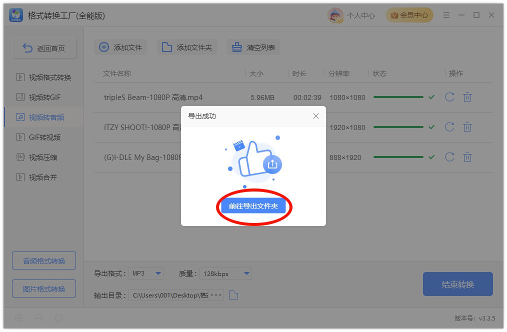Click progress bar of 888×1920 row

(x=398, y=157)
